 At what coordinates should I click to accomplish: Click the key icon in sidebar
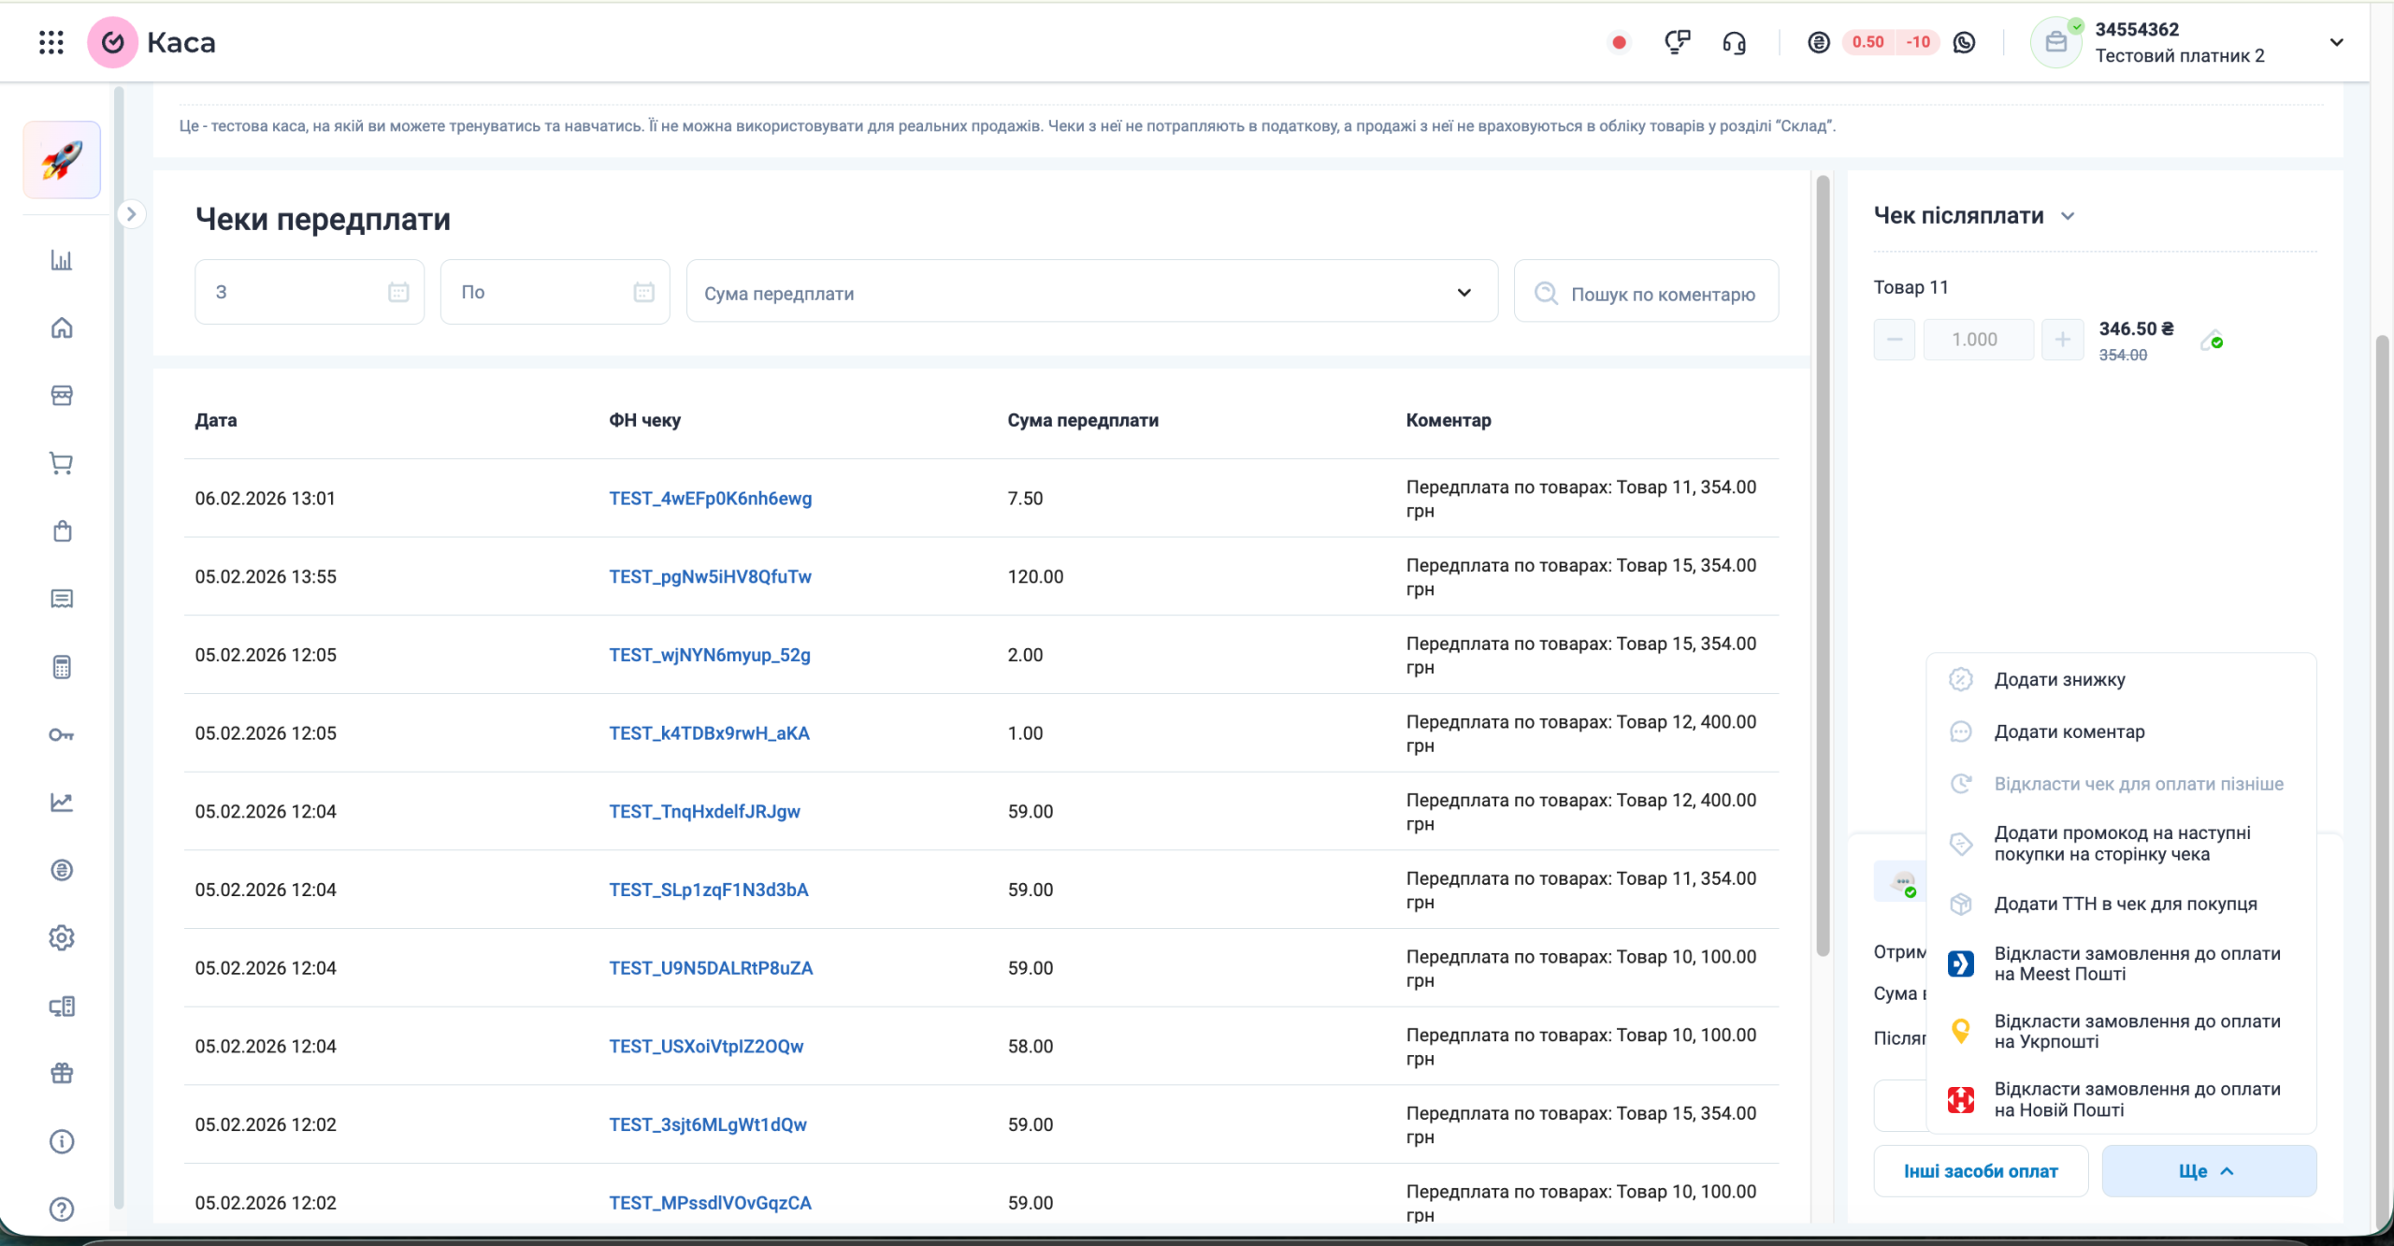(62, 734)
